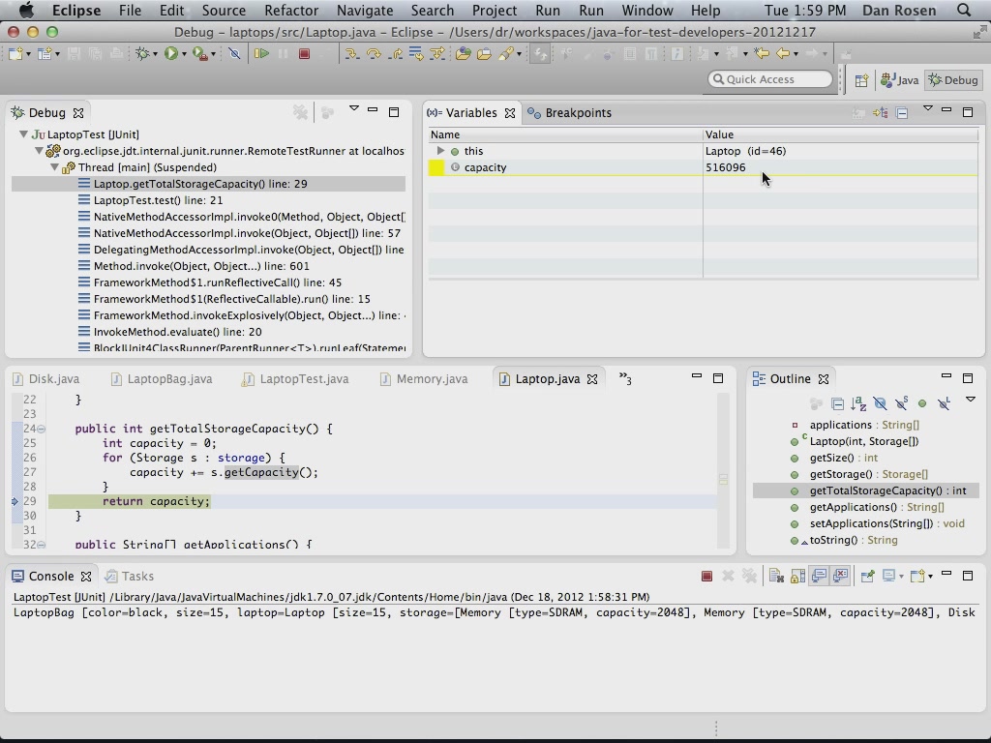Open the Debug view menu triangle

pos(354,108)
